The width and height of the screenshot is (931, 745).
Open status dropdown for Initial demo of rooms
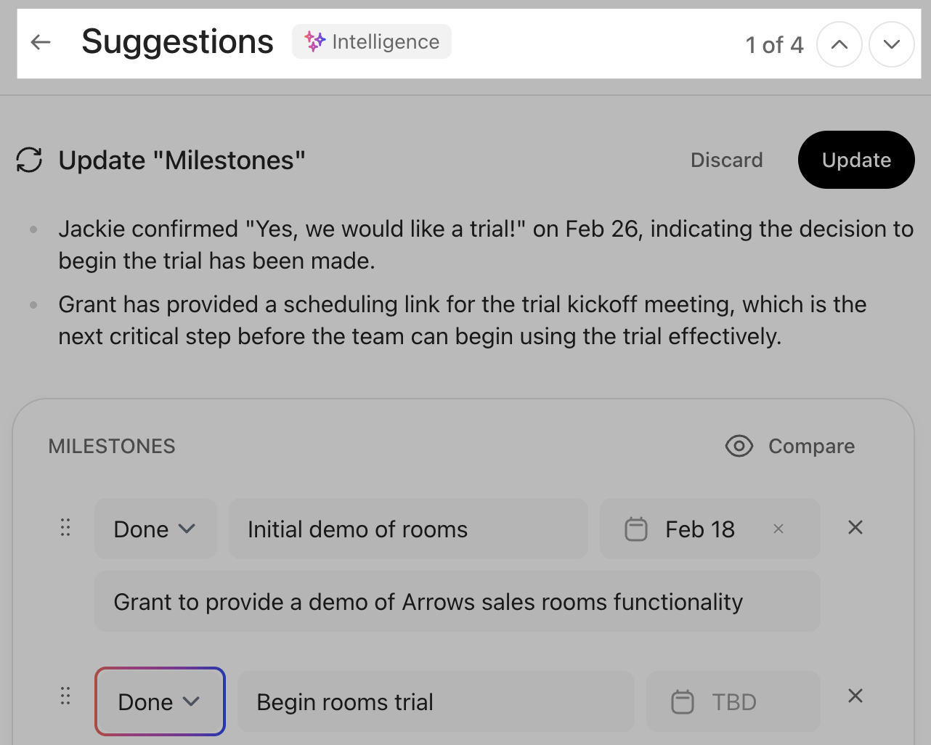pyautogui.click(x=155, y=529)
